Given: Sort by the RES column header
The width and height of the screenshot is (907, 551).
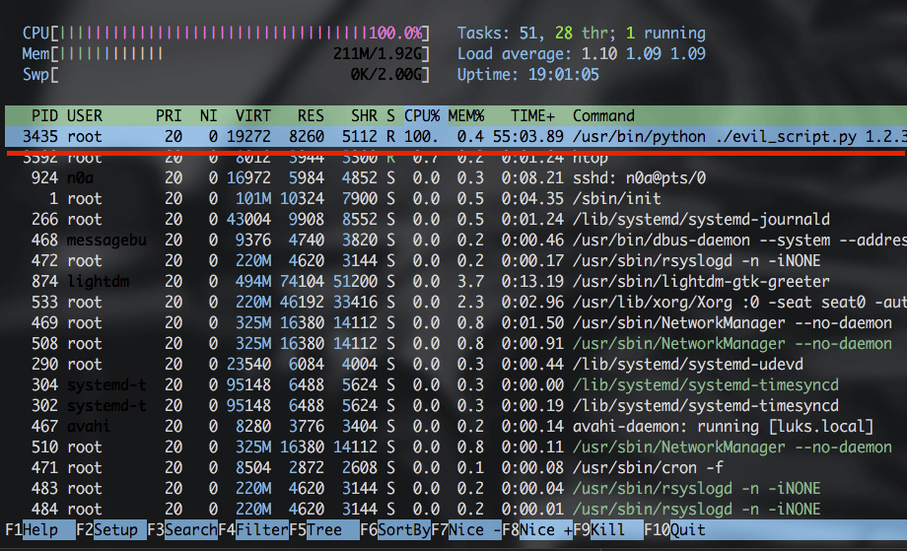Looking at the screenshot, I should coord(311,115).
